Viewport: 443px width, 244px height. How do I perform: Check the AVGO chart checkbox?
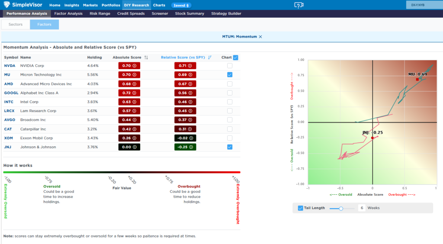230,120
